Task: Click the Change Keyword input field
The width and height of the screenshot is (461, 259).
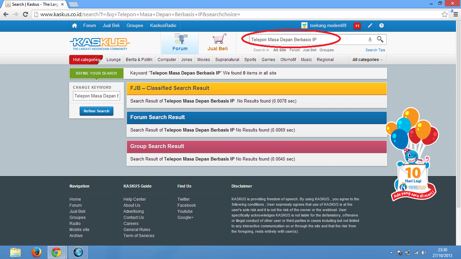Action: point(97,96)
